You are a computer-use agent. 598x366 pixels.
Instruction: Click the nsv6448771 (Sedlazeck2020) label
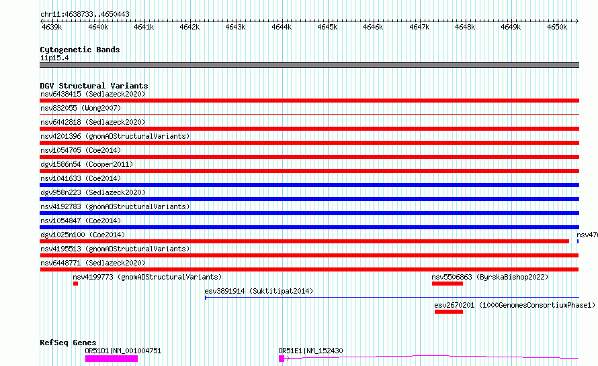(93, 263)
